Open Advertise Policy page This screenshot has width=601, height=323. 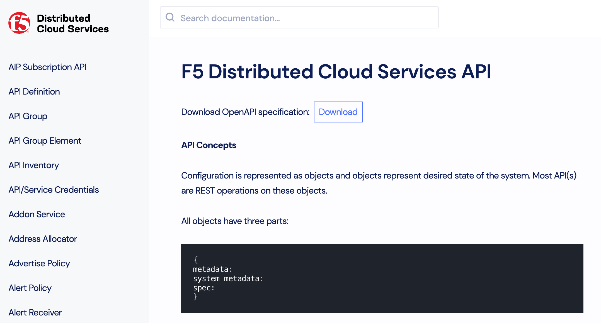(39, 263)
